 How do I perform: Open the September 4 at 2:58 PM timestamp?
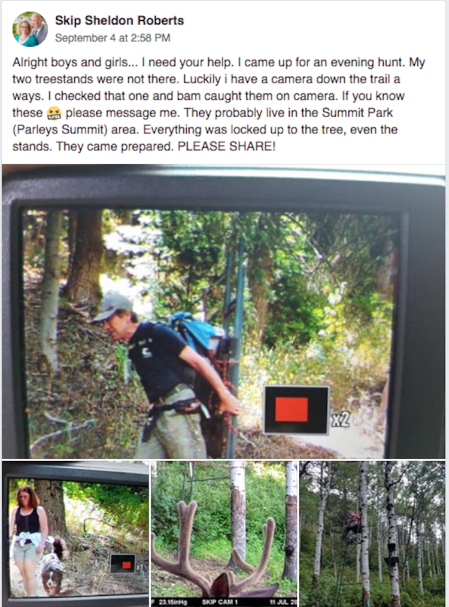[x=113, y=38]
